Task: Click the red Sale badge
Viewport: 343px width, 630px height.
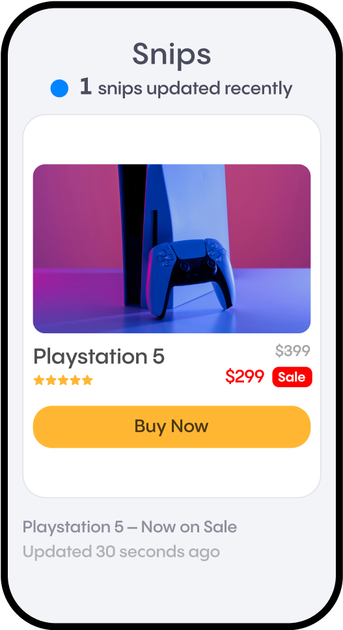Action: pyautogui.click(x=292, y=377)
